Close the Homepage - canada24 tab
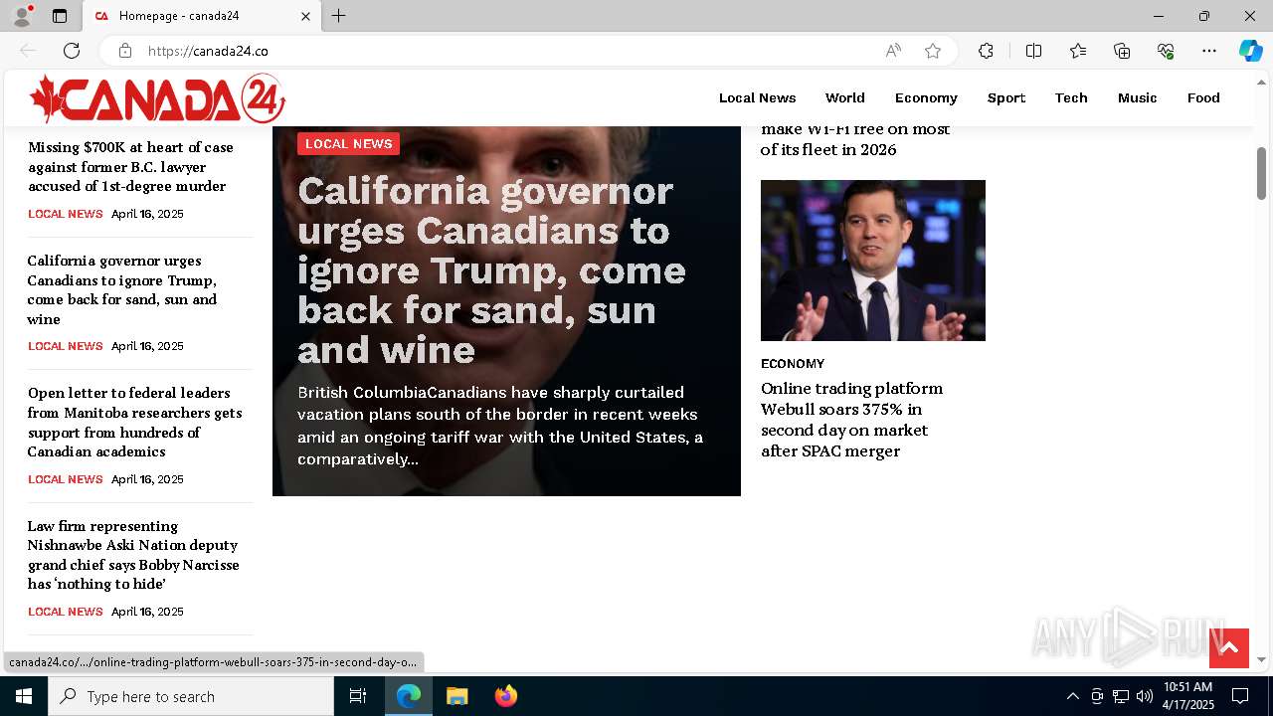This screenshot has height=716, width=1273. tap(305, 16)
